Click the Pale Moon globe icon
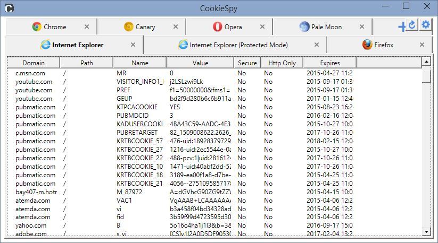Image resolution: width=438 pixels, height=243 pixels. (304, 27)
